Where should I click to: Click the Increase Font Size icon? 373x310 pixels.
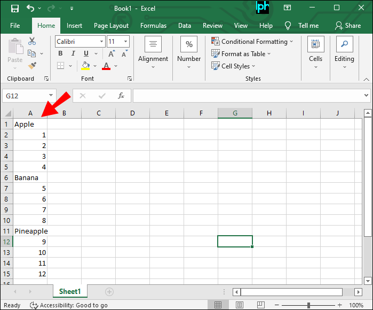pos(112,53)
